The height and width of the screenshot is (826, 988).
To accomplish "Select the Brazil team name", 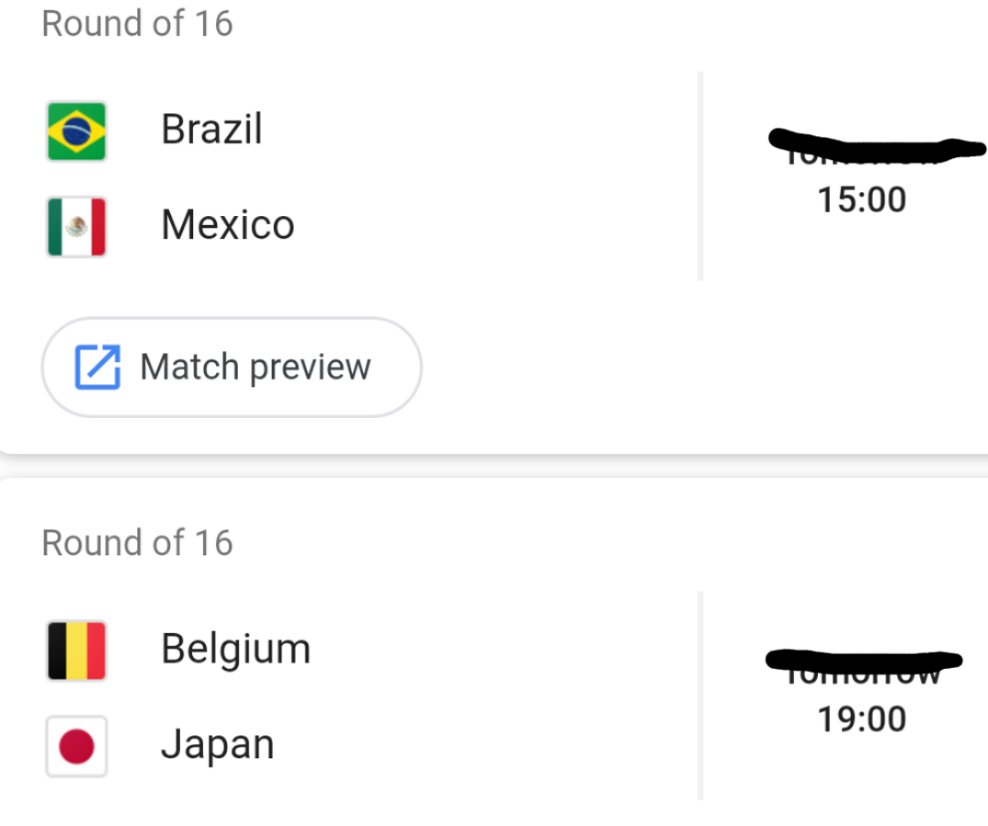I will [x=212, y=129].
